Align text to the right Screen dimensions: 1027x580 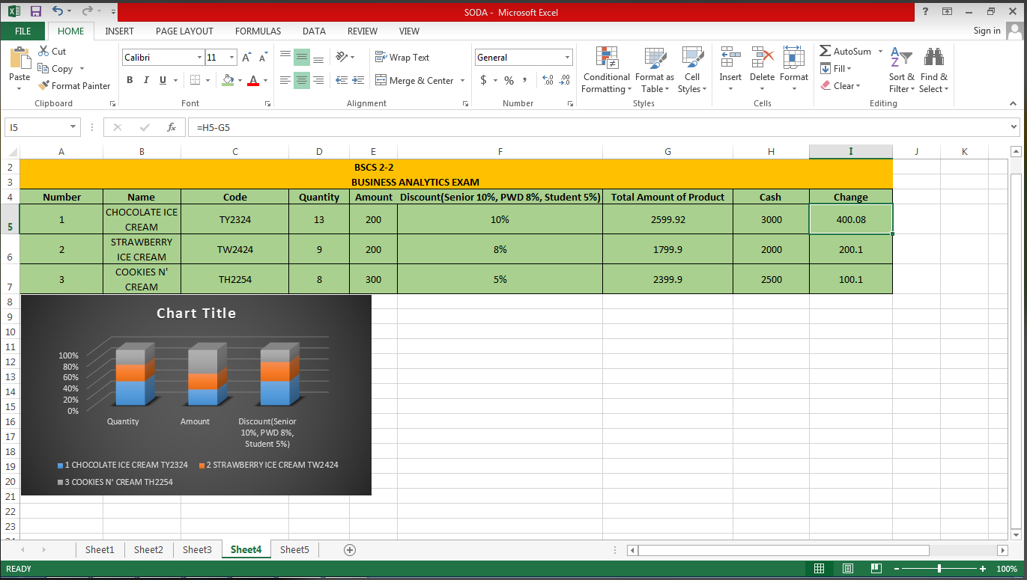318,80
